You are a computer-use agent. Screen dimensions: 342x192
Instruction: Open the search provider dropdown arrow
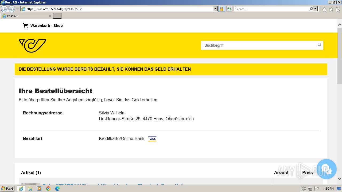[316, 9]
